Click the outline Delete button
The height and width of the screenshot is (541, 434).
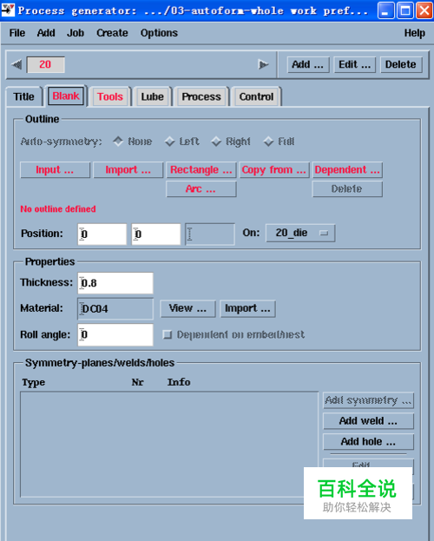347,188
